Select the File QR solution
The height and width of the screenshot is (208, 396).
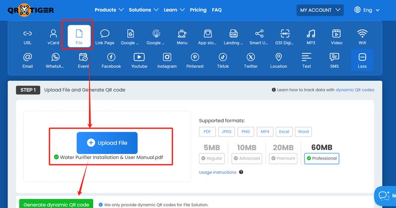click(x=79, y=36)
